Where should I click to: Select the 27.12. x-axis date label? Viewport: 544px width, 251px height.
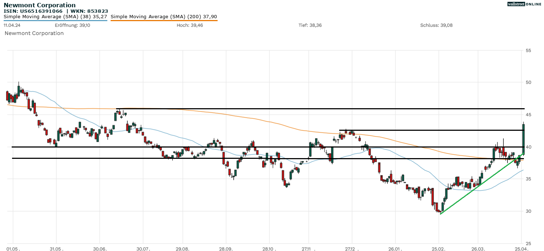352,248
